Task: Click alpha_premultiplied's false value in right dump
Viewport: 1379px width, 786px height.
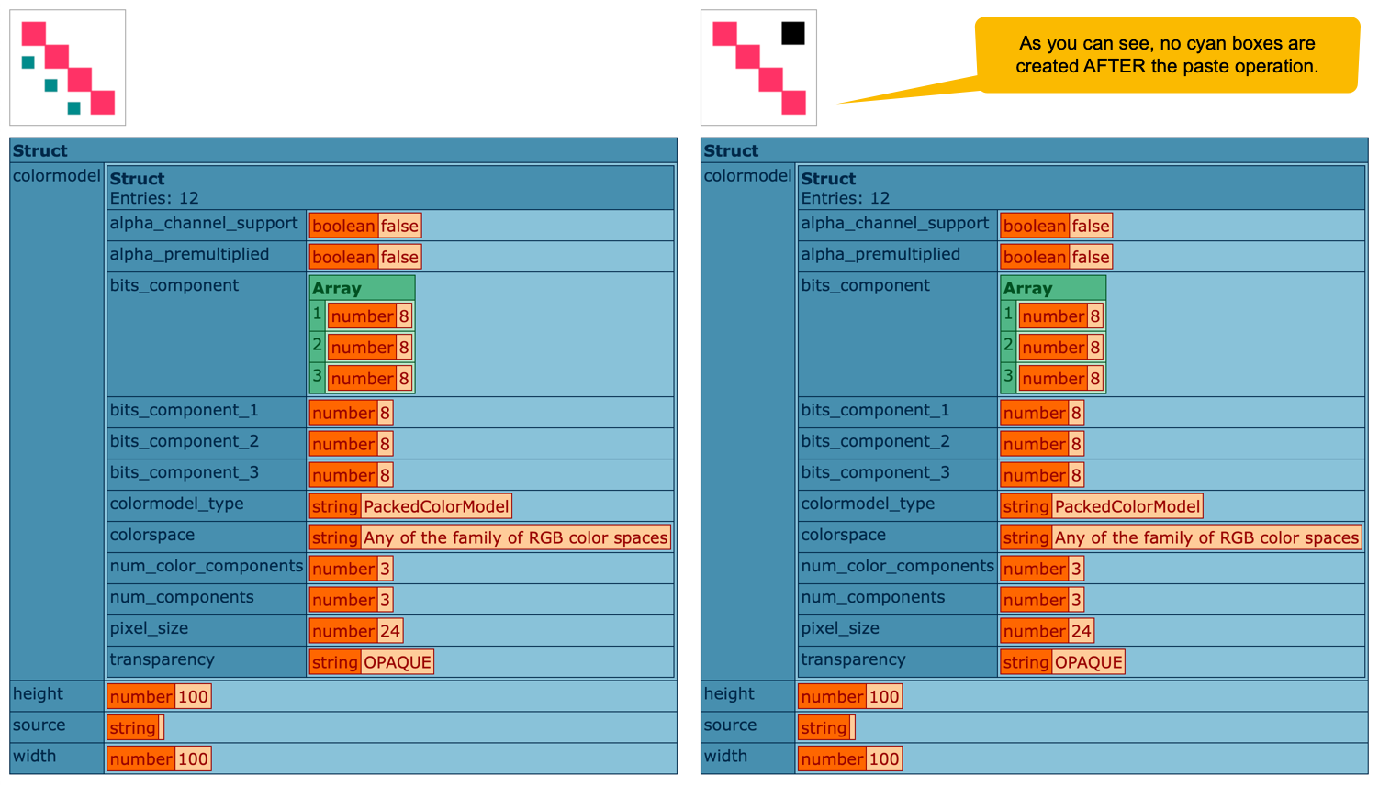Action: coord(1091,257)
